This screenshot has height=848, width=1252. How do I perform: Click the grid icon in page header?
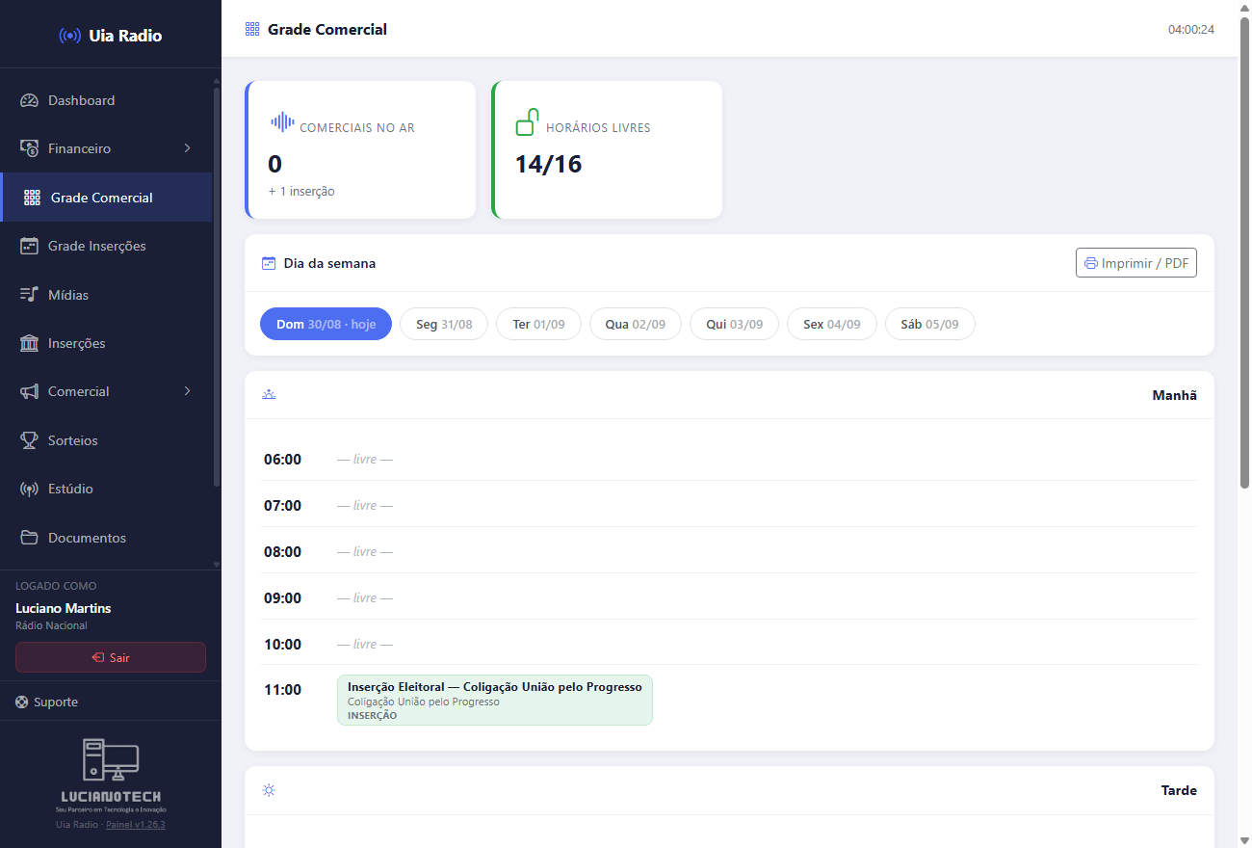(x=252, y=29)
